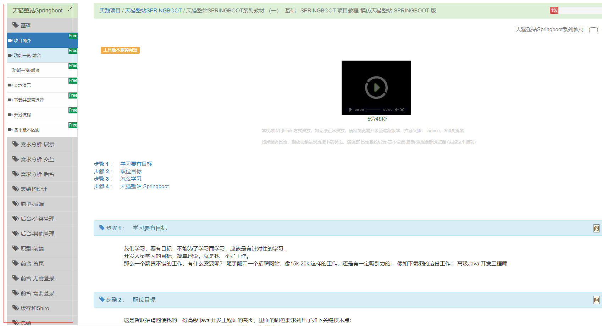Image resolution: width=602 pixels, height=326 pixels.
Task: Open the 各个版本区别 lesson
Action: [x=42, y=130]
